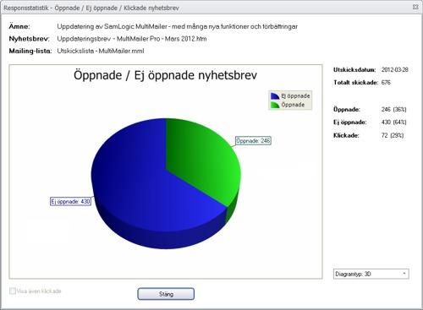The image size is (423, 310).
Task: Click the Totalt skickade label
Action: 355,83
